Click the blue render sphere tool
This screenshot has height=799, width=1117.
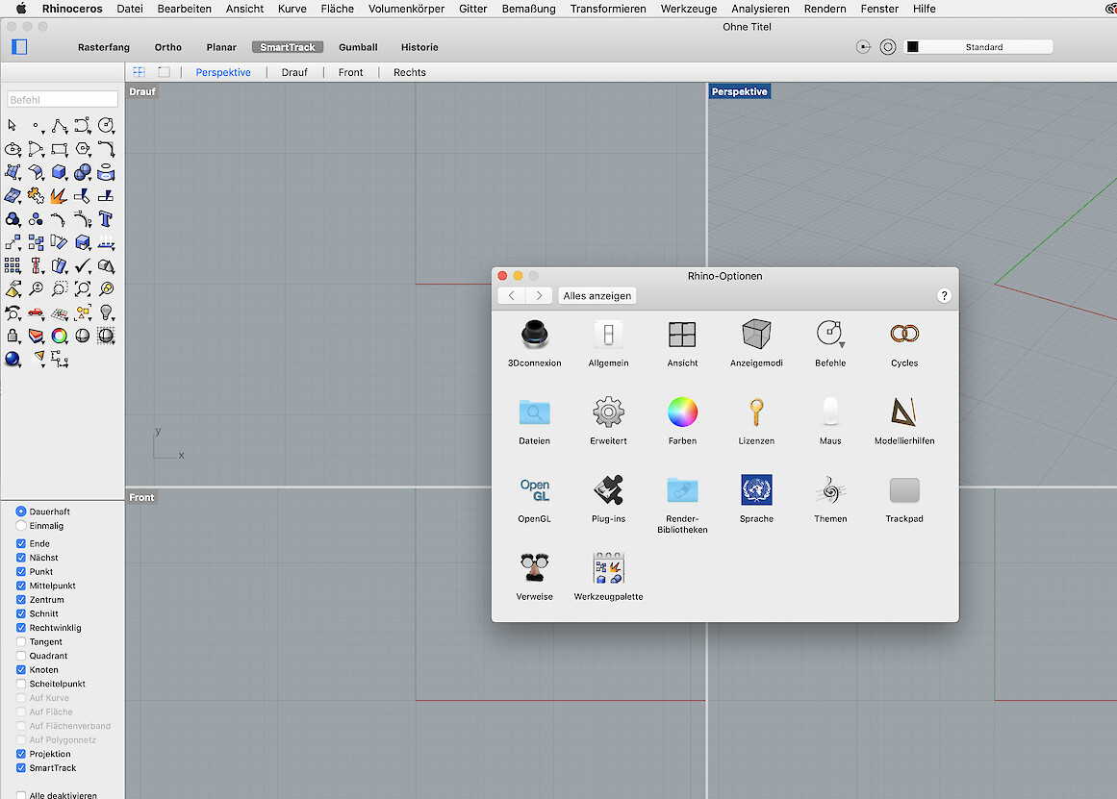(x=13, y=359)
